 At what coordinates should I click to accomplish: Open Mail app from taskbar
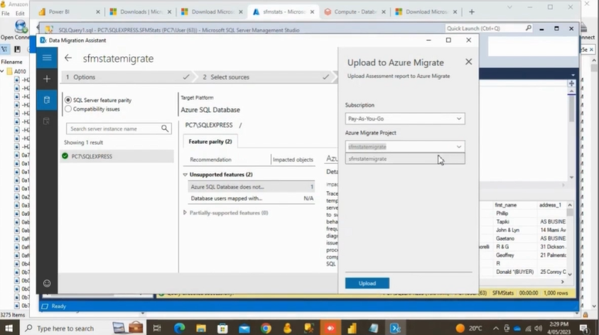pos(244,328)
